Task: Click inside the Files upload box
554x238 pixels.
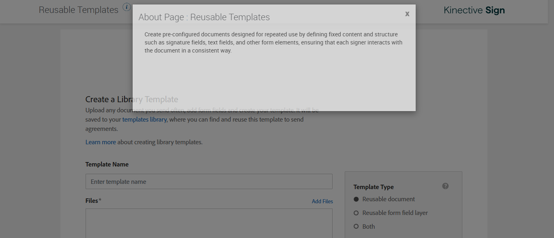Action: (209, 223)
